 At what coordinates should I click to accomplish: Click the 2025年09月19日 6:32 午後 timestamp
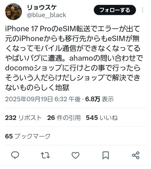(x=43, y=99)
